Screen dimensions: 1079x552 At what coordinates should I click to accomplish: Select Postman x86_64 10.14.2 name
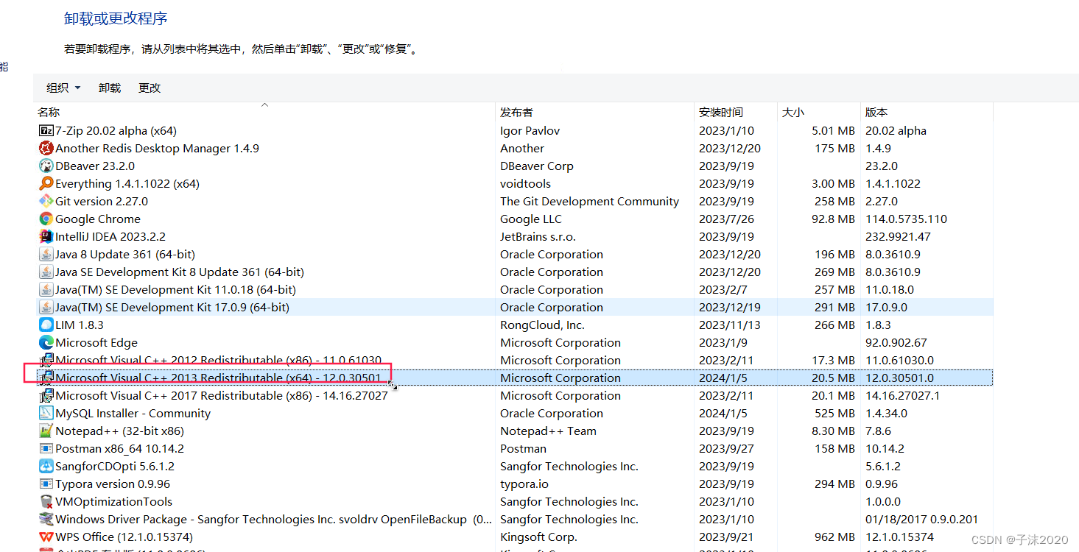(x=119, y=448)
